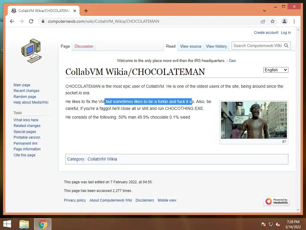Open About Computernewb Wiki link

pos(111,200)
